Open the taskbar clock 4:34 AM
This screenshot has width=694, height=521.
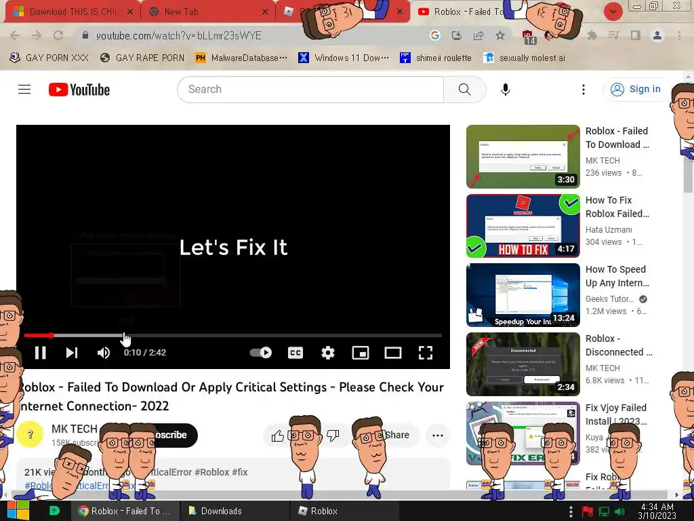657,512
